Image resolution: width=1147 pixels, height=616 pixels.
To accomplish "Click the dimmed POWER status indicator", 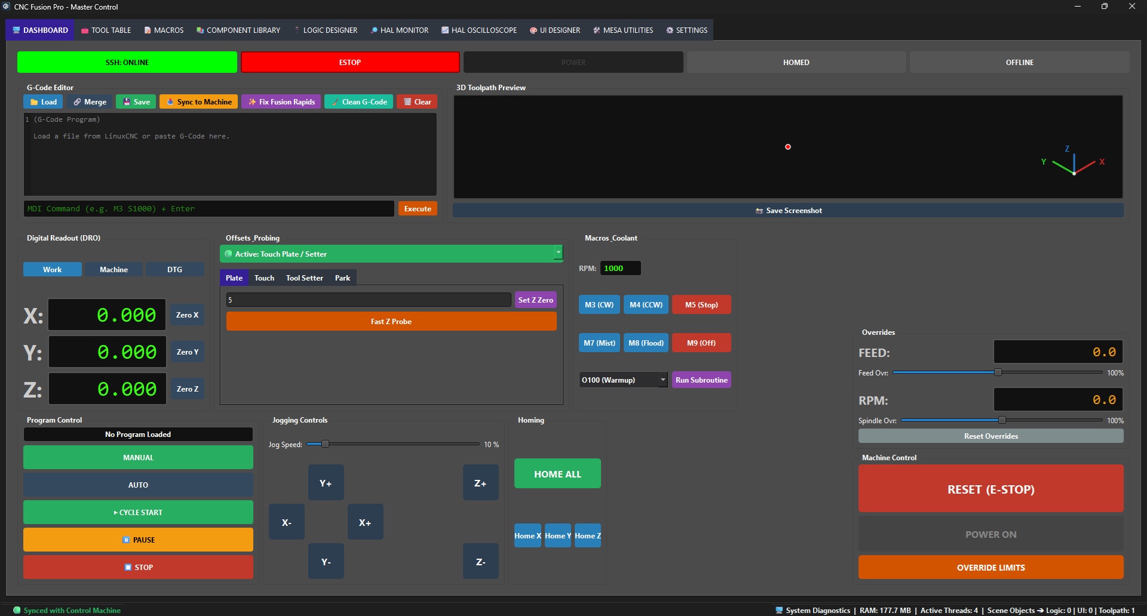I will coord(573,62).
